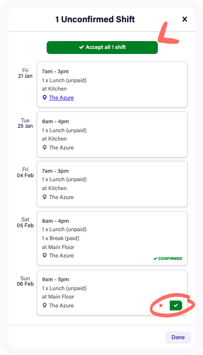Click location pin icon on 21 Jan shift

pos(45,98)
